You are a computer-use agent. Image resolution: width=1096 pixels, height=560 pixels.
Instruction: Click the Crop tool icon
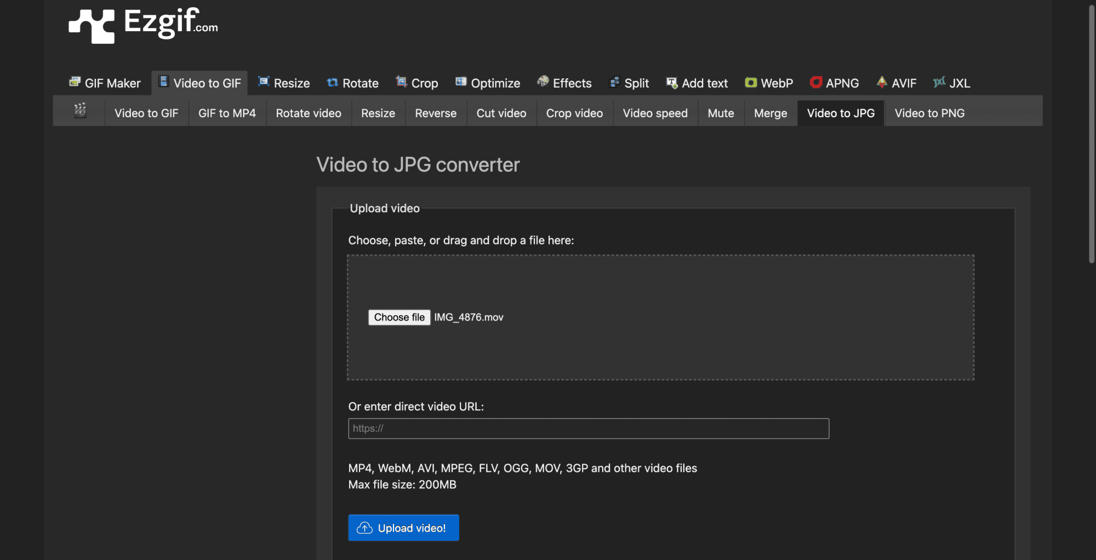click(x=401, y=82)
